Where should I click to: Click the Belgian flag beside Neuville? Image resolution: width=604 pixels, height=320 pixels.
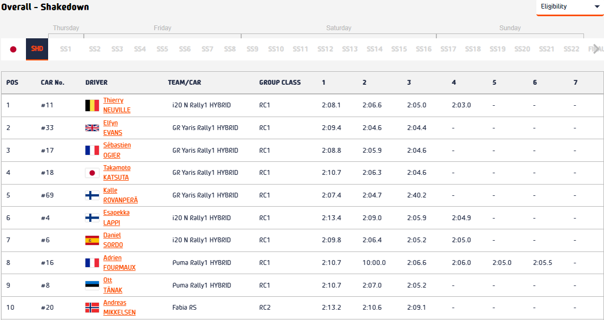click(x=92, y=105)
